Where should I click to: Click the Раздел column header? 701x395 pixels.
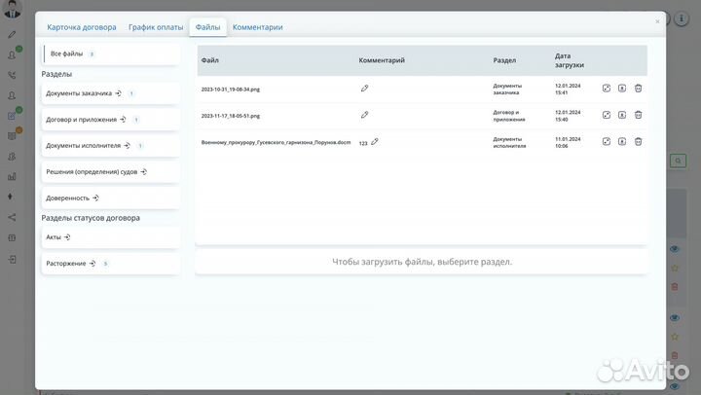504,60
